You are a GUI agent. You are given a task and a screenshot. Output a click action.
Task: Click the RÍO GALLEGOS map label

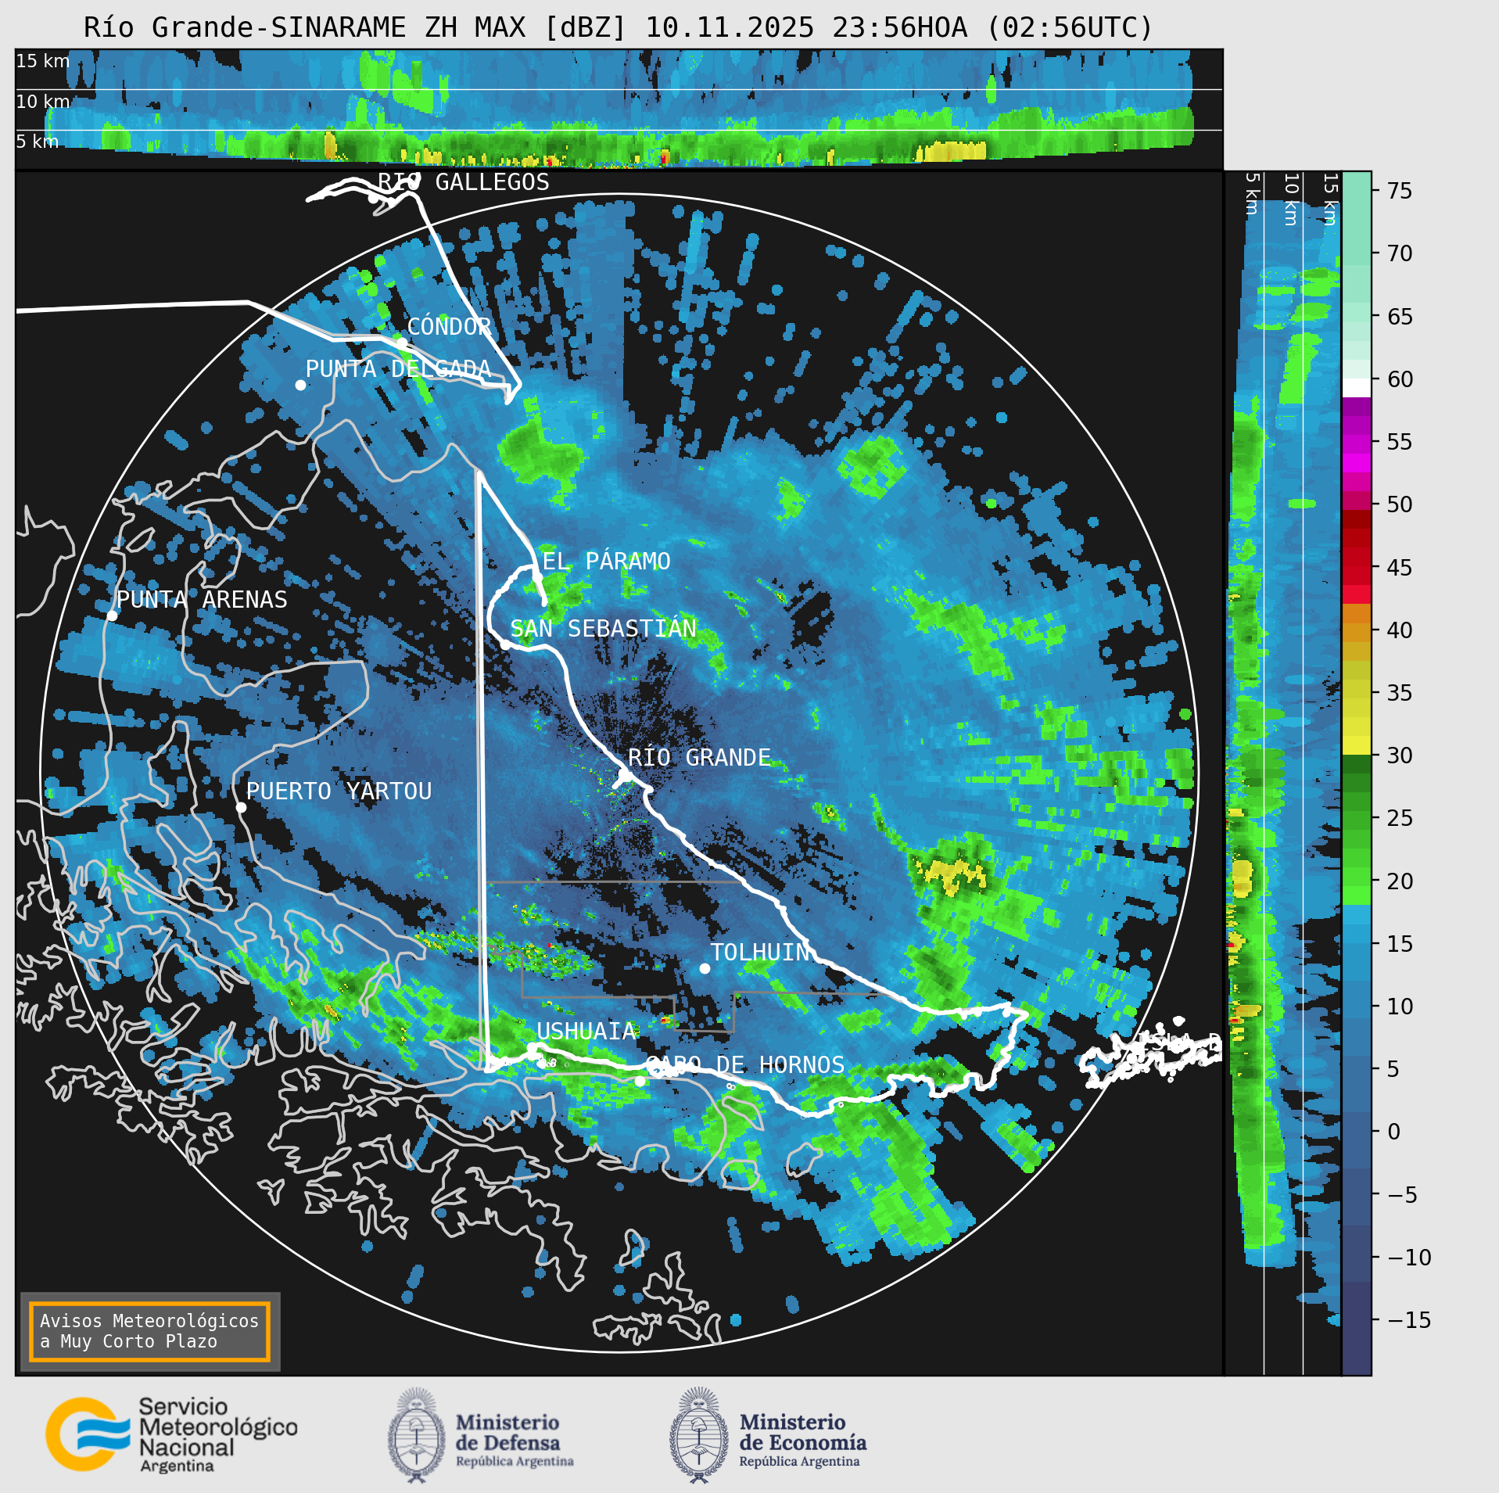464,181
